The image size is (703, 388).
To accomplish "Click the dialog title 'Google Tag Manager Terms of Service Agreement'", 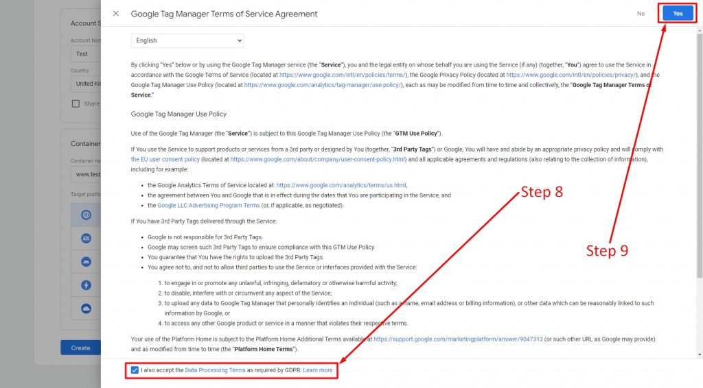I will point(224,14).
